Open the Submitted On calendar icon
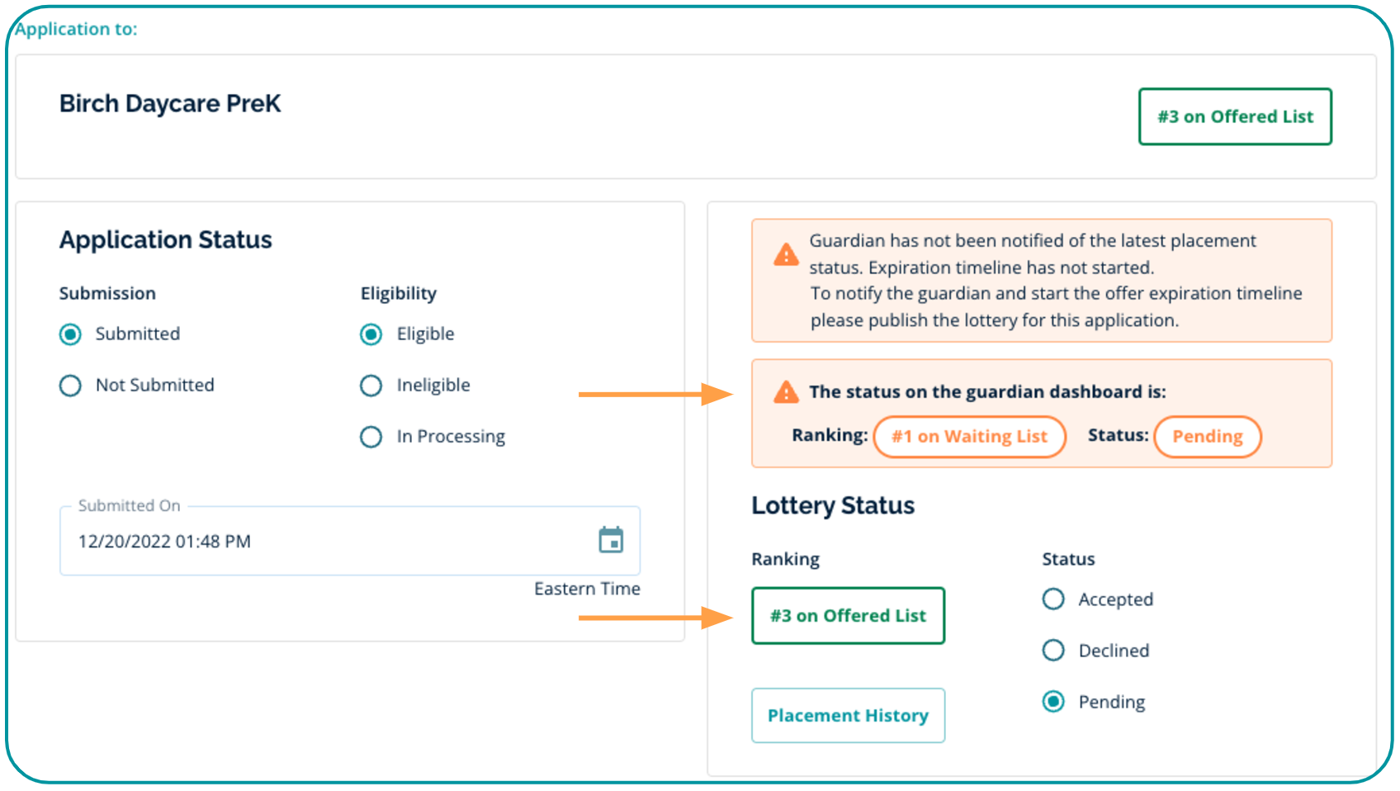The height and width of the screenshot is (791, 1400). point(610,540)
